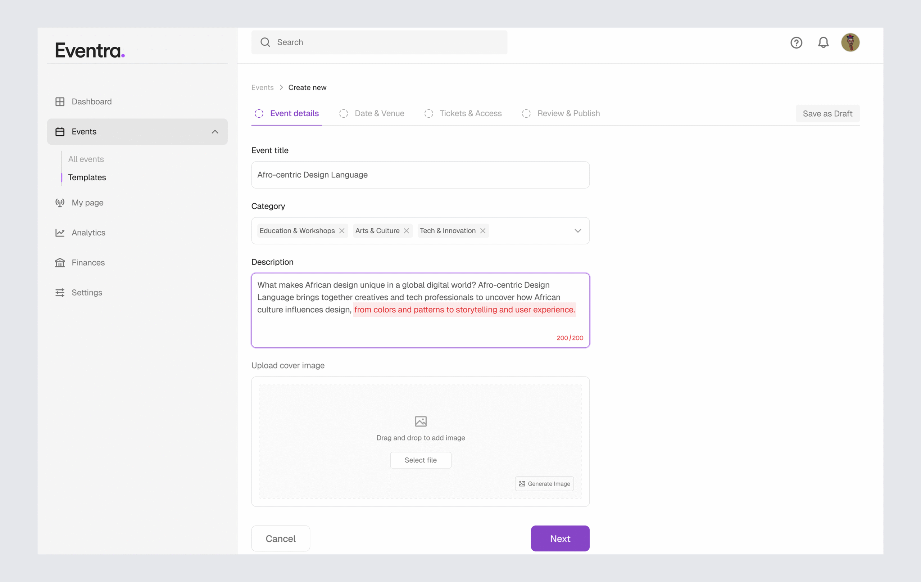
Task: Expand the Category dropdown arrow
Action: [x=577, y=231]
